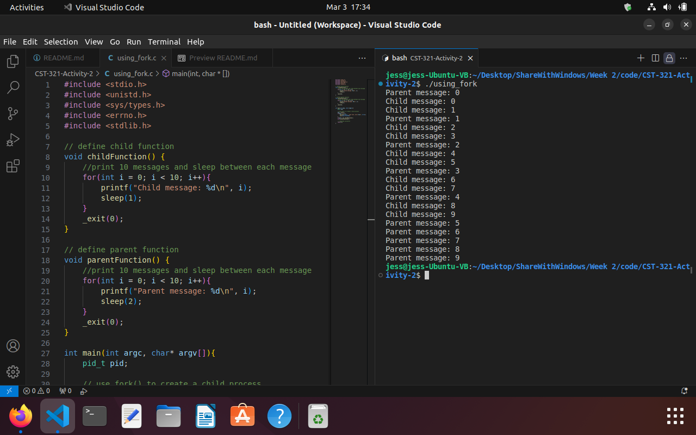Click the volume icon in system tray
Viewport: 696px width, 435px height.
pos(667,7)
